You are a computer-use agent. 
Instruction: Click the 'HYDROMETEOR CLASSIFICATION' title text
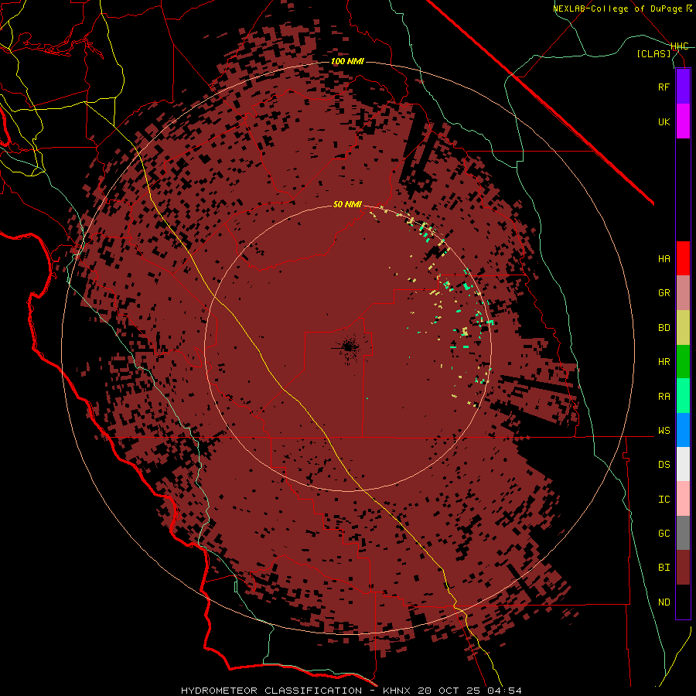(x=271, y=691)
